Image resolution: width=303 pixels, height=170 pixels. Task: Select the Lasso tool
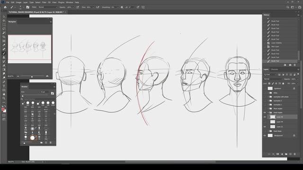click(4, 29)
